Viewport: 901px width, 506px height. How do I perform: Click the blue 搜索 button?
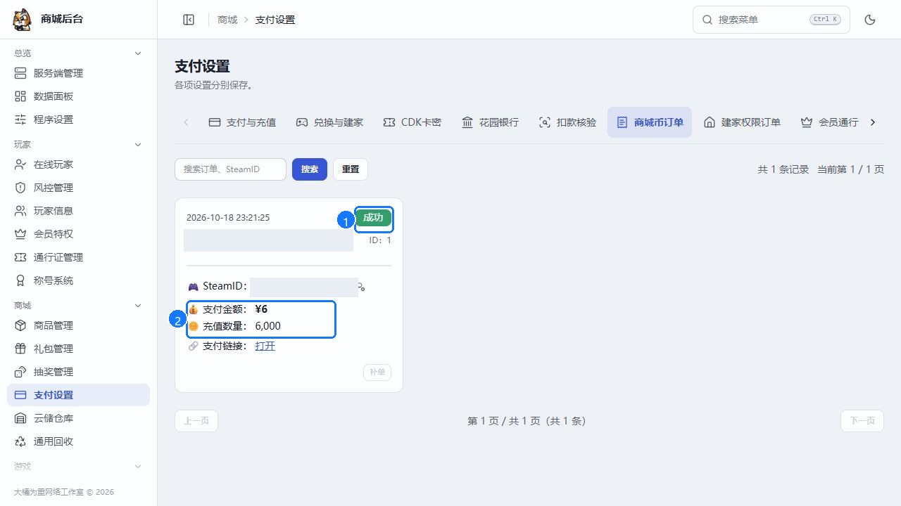[310, 169]
